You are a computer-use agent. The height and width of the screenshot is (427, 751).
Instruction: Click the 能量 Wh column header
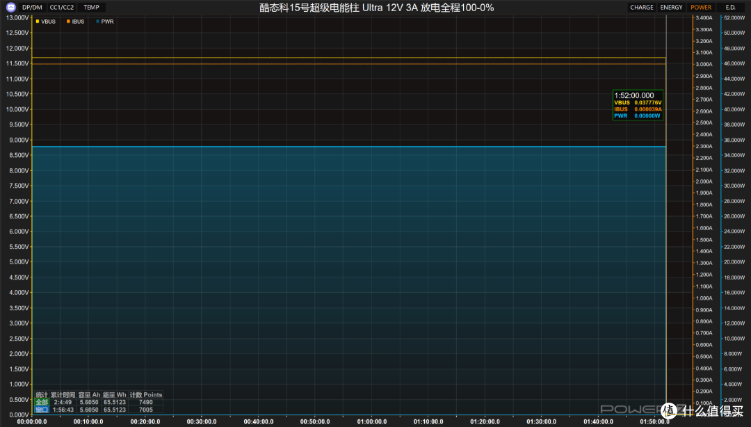pos(115,395)
